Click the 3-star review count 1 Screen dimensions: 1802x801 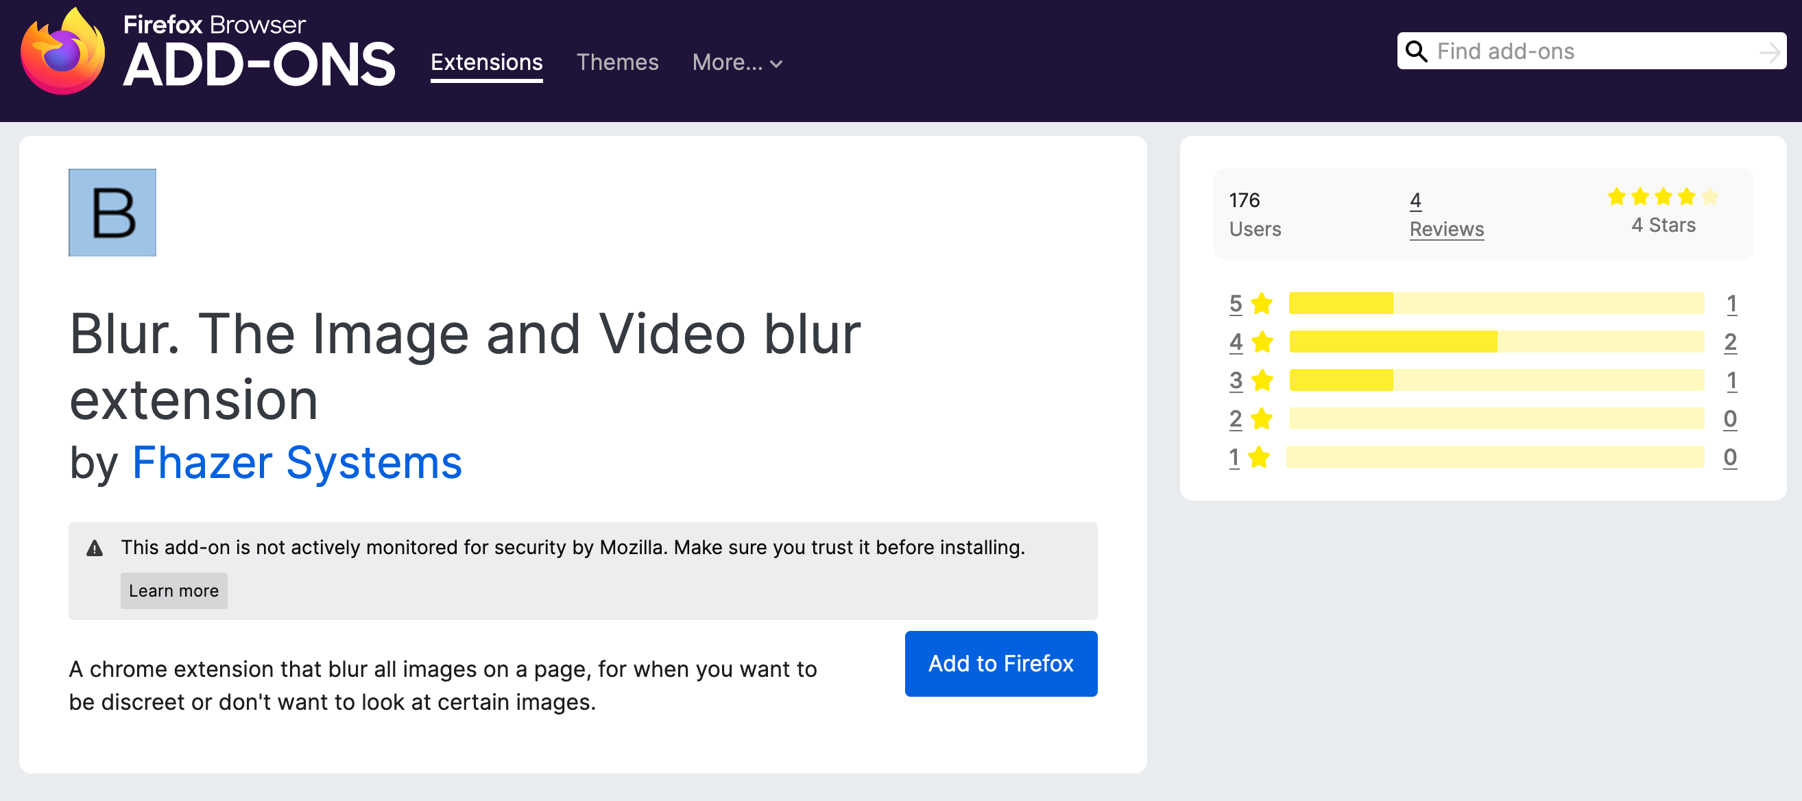click(x=1731, y=381)
